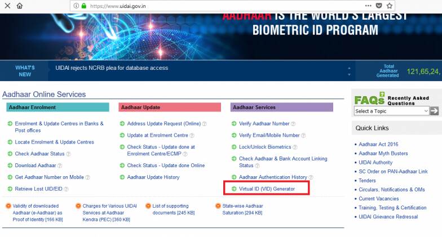Go to browser home page icon
The image size is (442, 237).
20,6
